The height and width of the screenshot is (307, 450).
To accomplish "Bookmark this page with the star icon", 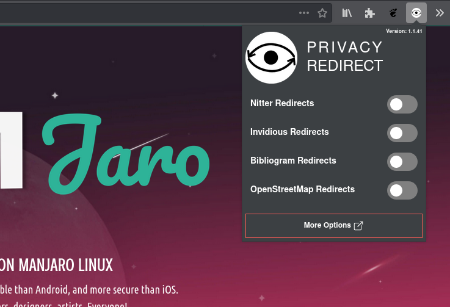I will point(322,12).
